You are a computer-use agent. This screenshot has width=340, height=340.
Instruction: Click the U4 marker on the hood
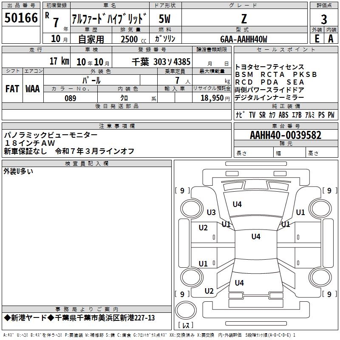pyautogui.click(x=237, y=204)
